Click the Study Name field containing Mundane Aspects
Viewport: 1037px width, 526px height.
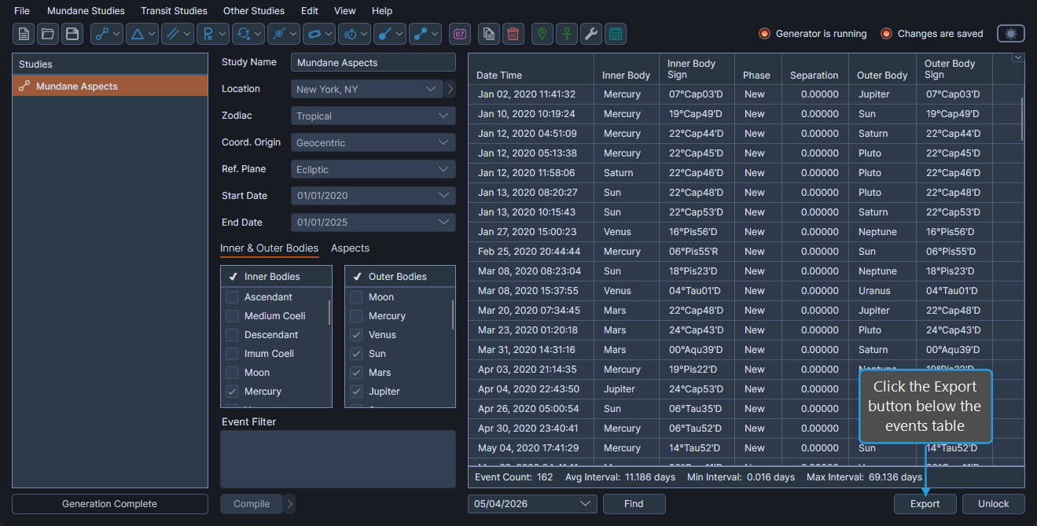pos(373,62)
